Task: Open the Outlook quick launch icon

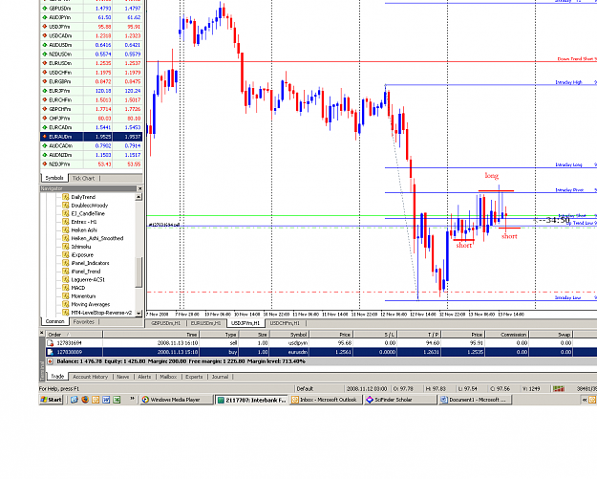Action: [96, 400]
